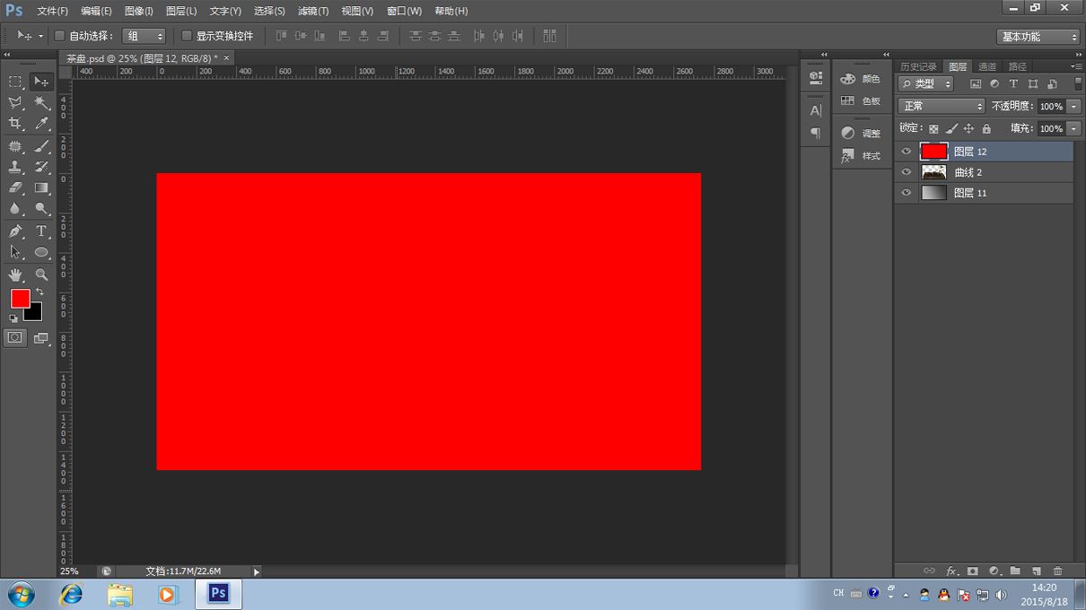The height and width of the screenshot is (610, 1086).
Task: Open the 基本功能 workspace dropdown
Action: 1038,37
